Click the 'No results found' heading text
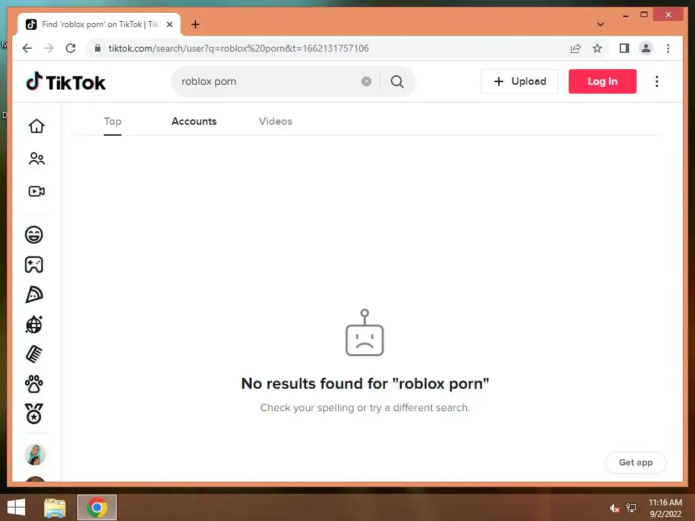 [364, 384]
